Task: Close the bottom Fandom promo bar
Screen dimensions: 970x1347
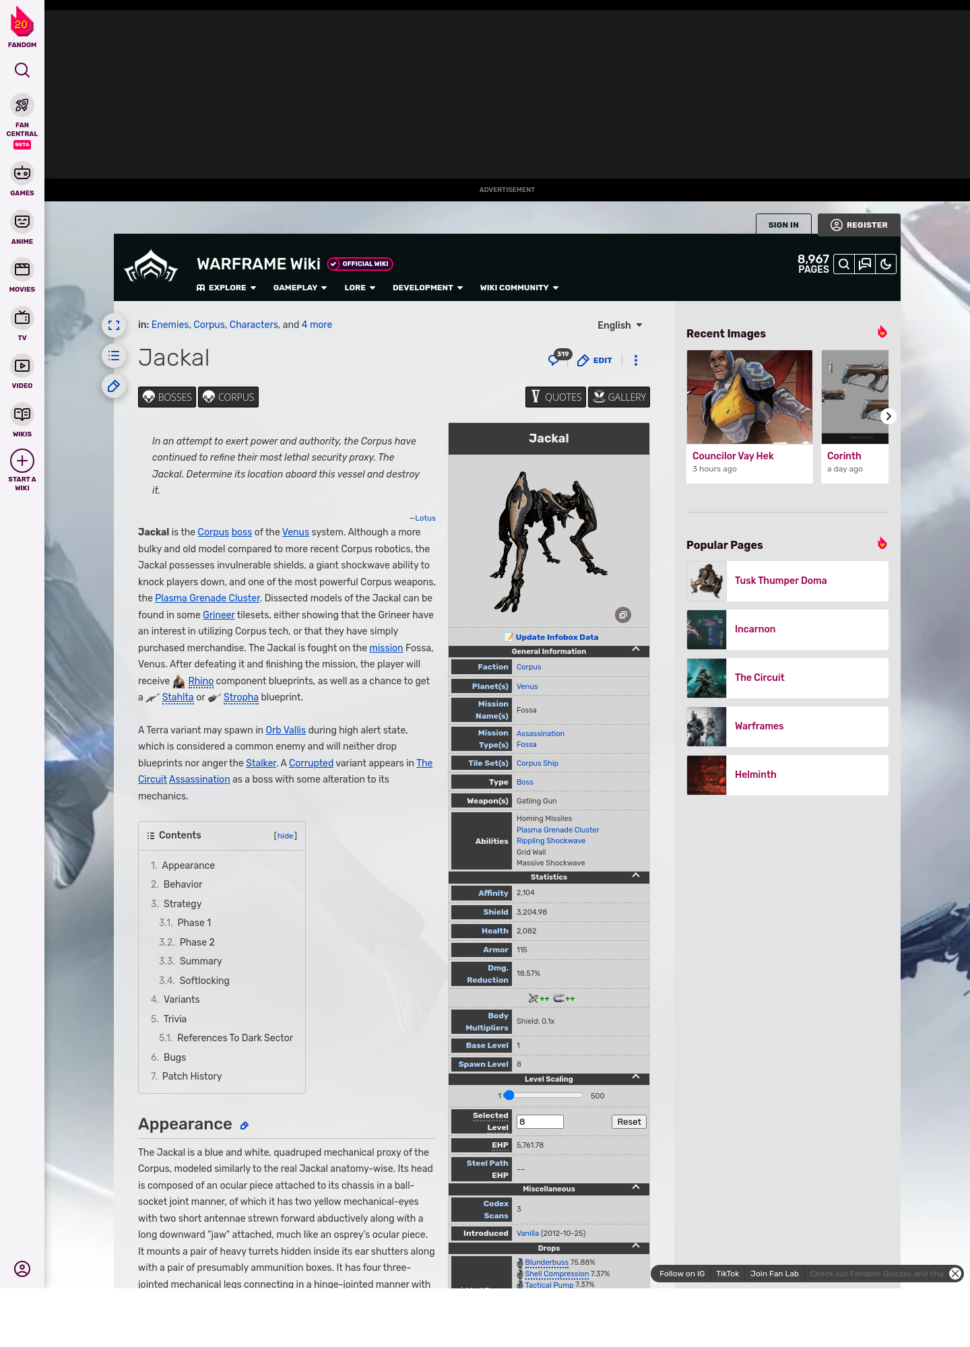Action: (955, 1273)
